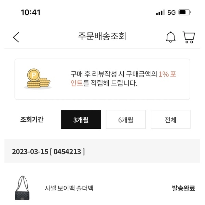Open notifications via the bell icon
205x205 pixels.
170,37
